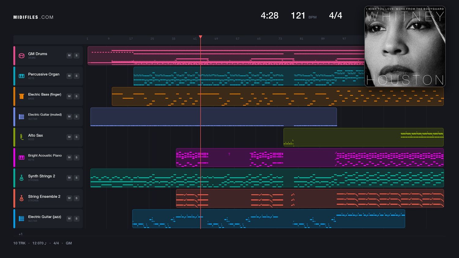459x258 pixels.
Task: Click the GM Drums pink clip region
Action: click(226, 56)
